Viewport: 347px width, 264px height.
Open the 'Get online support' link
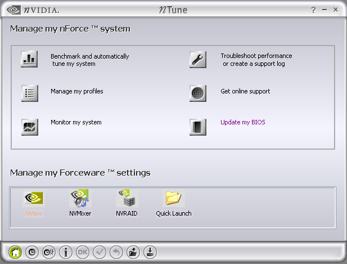click(x=245, y=91)
